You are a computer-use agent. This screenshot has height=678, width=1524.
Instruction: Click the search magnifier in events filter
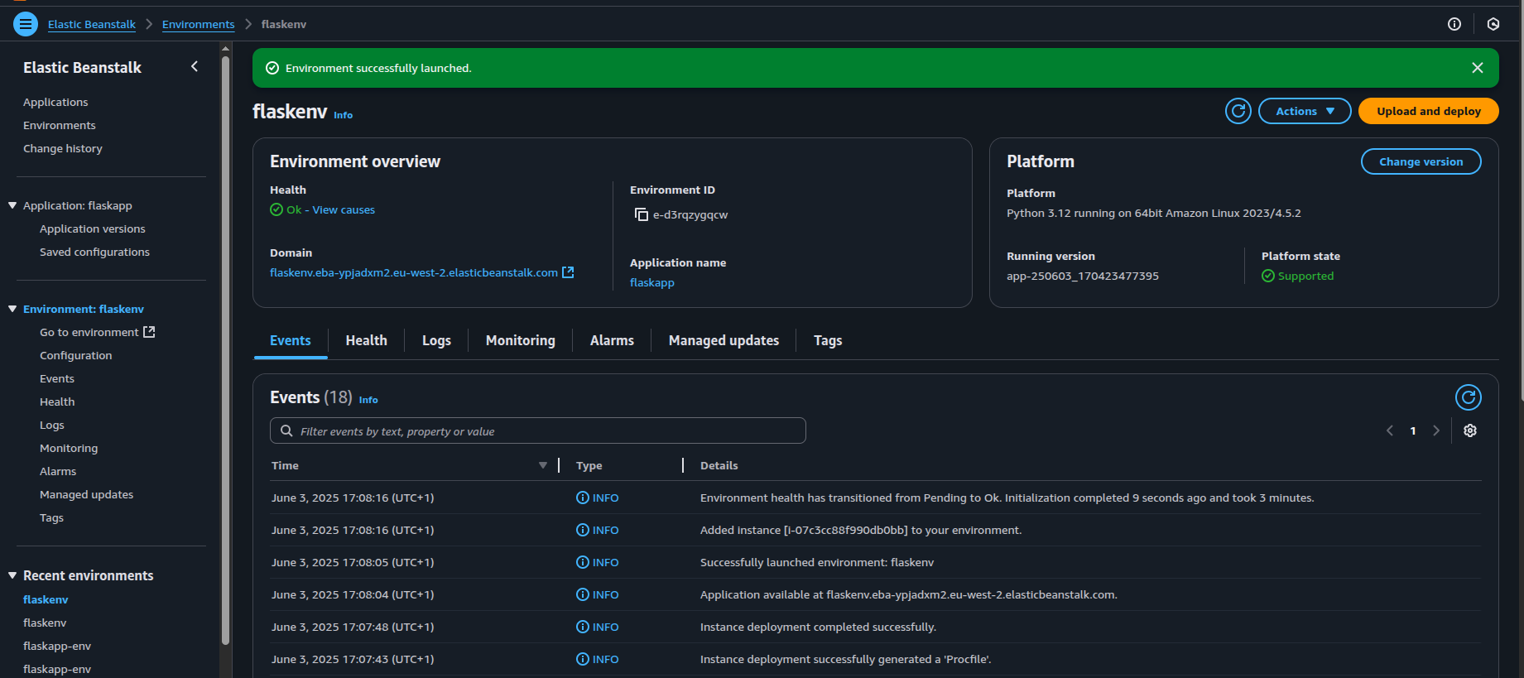pyautogui.click(x=286, y=430)
